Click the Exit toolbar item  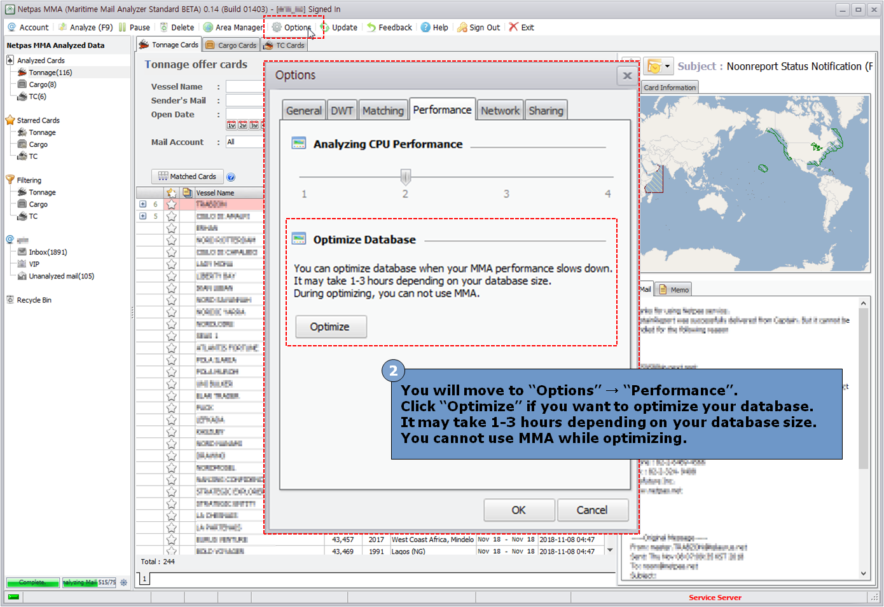coord(521,27)
